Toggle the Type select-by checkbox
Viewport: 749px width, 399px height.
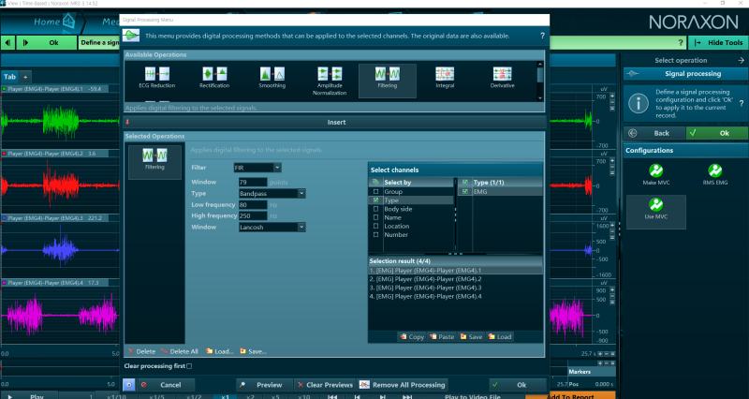[x=375, y=200]
